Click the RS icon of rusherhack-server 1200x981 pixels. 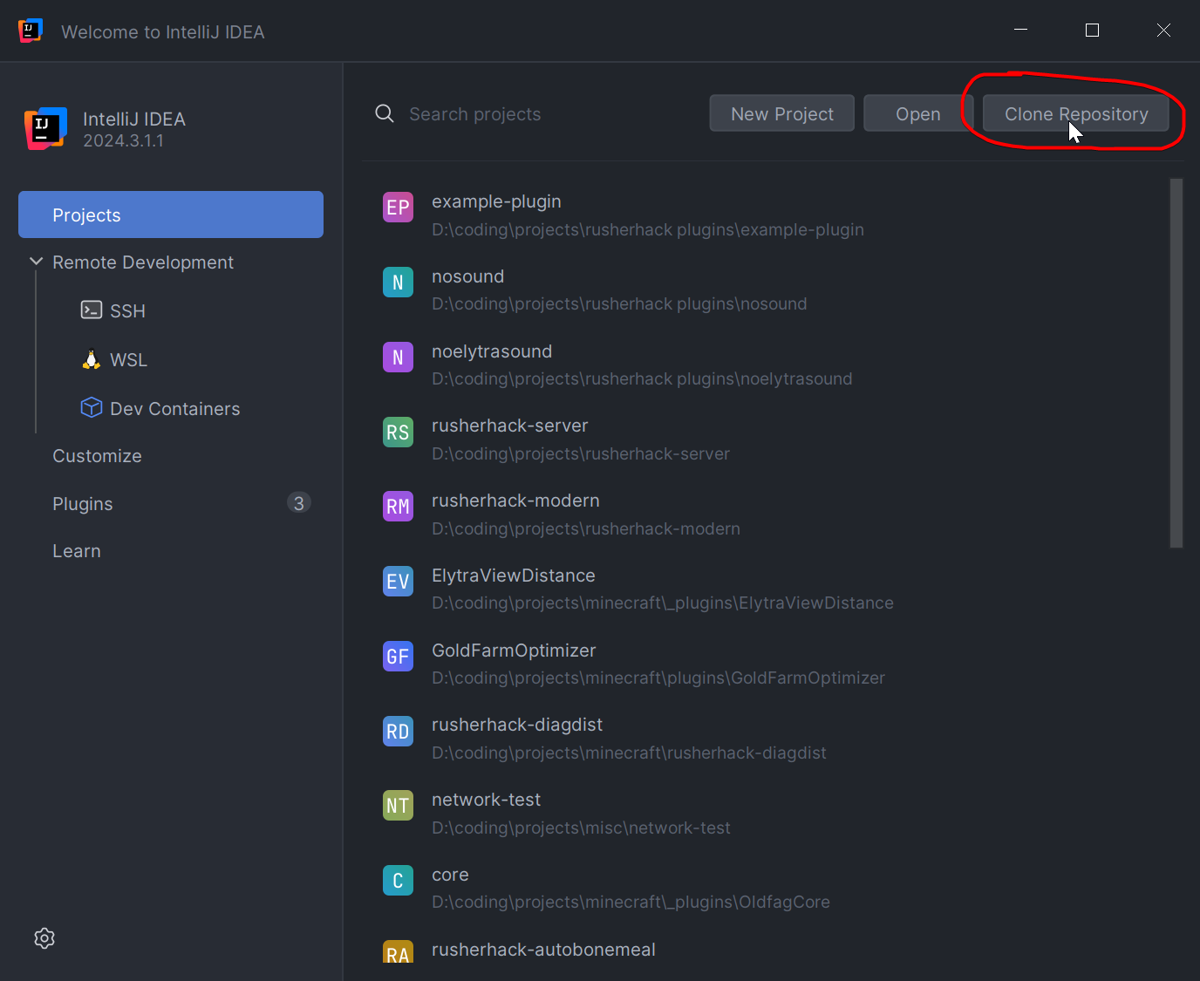398,433
